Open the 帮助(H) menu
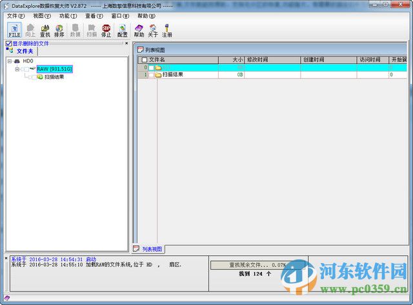The width and height of the screenshot is (413, 305). click(146, 16)
